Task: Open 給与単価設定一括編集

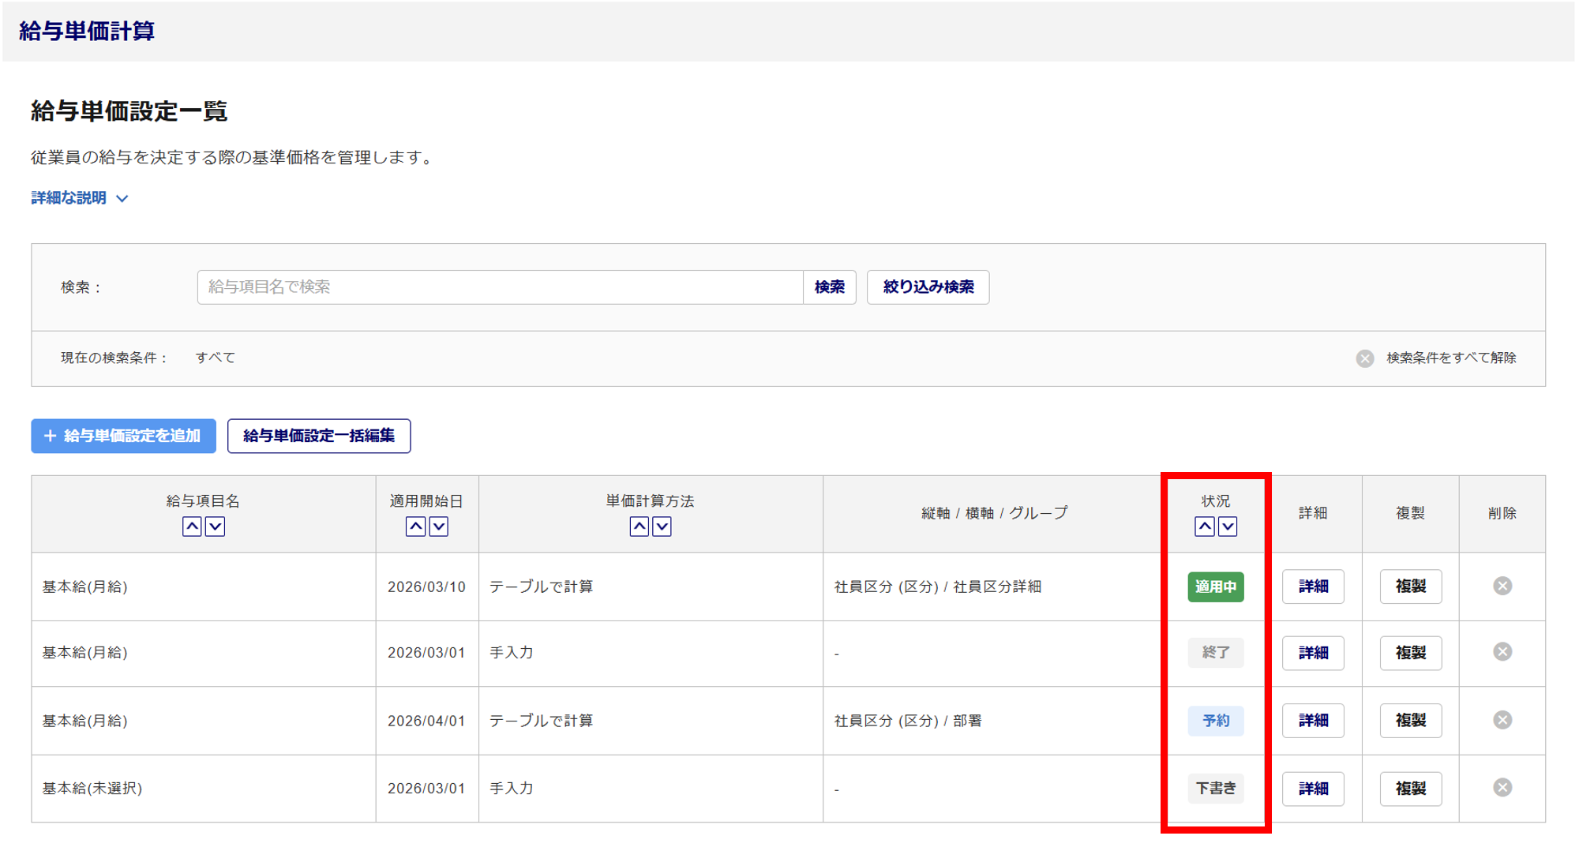Action: [319, 436]
